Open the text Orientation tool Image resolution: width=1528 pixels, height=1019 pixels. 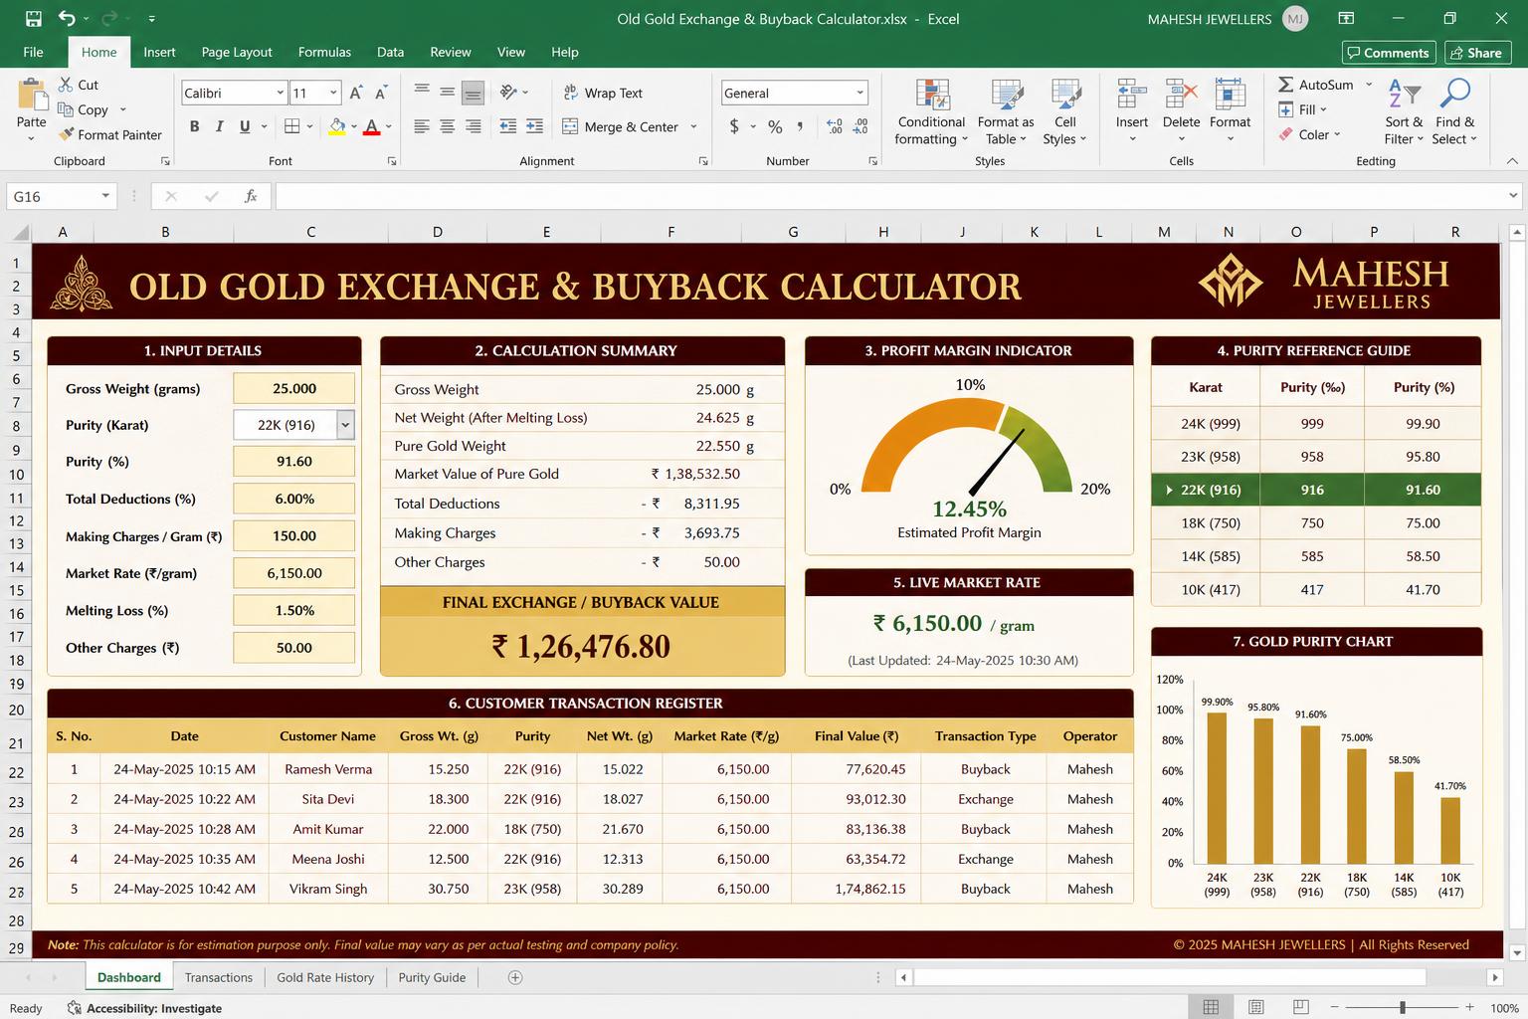click(508, 92)
